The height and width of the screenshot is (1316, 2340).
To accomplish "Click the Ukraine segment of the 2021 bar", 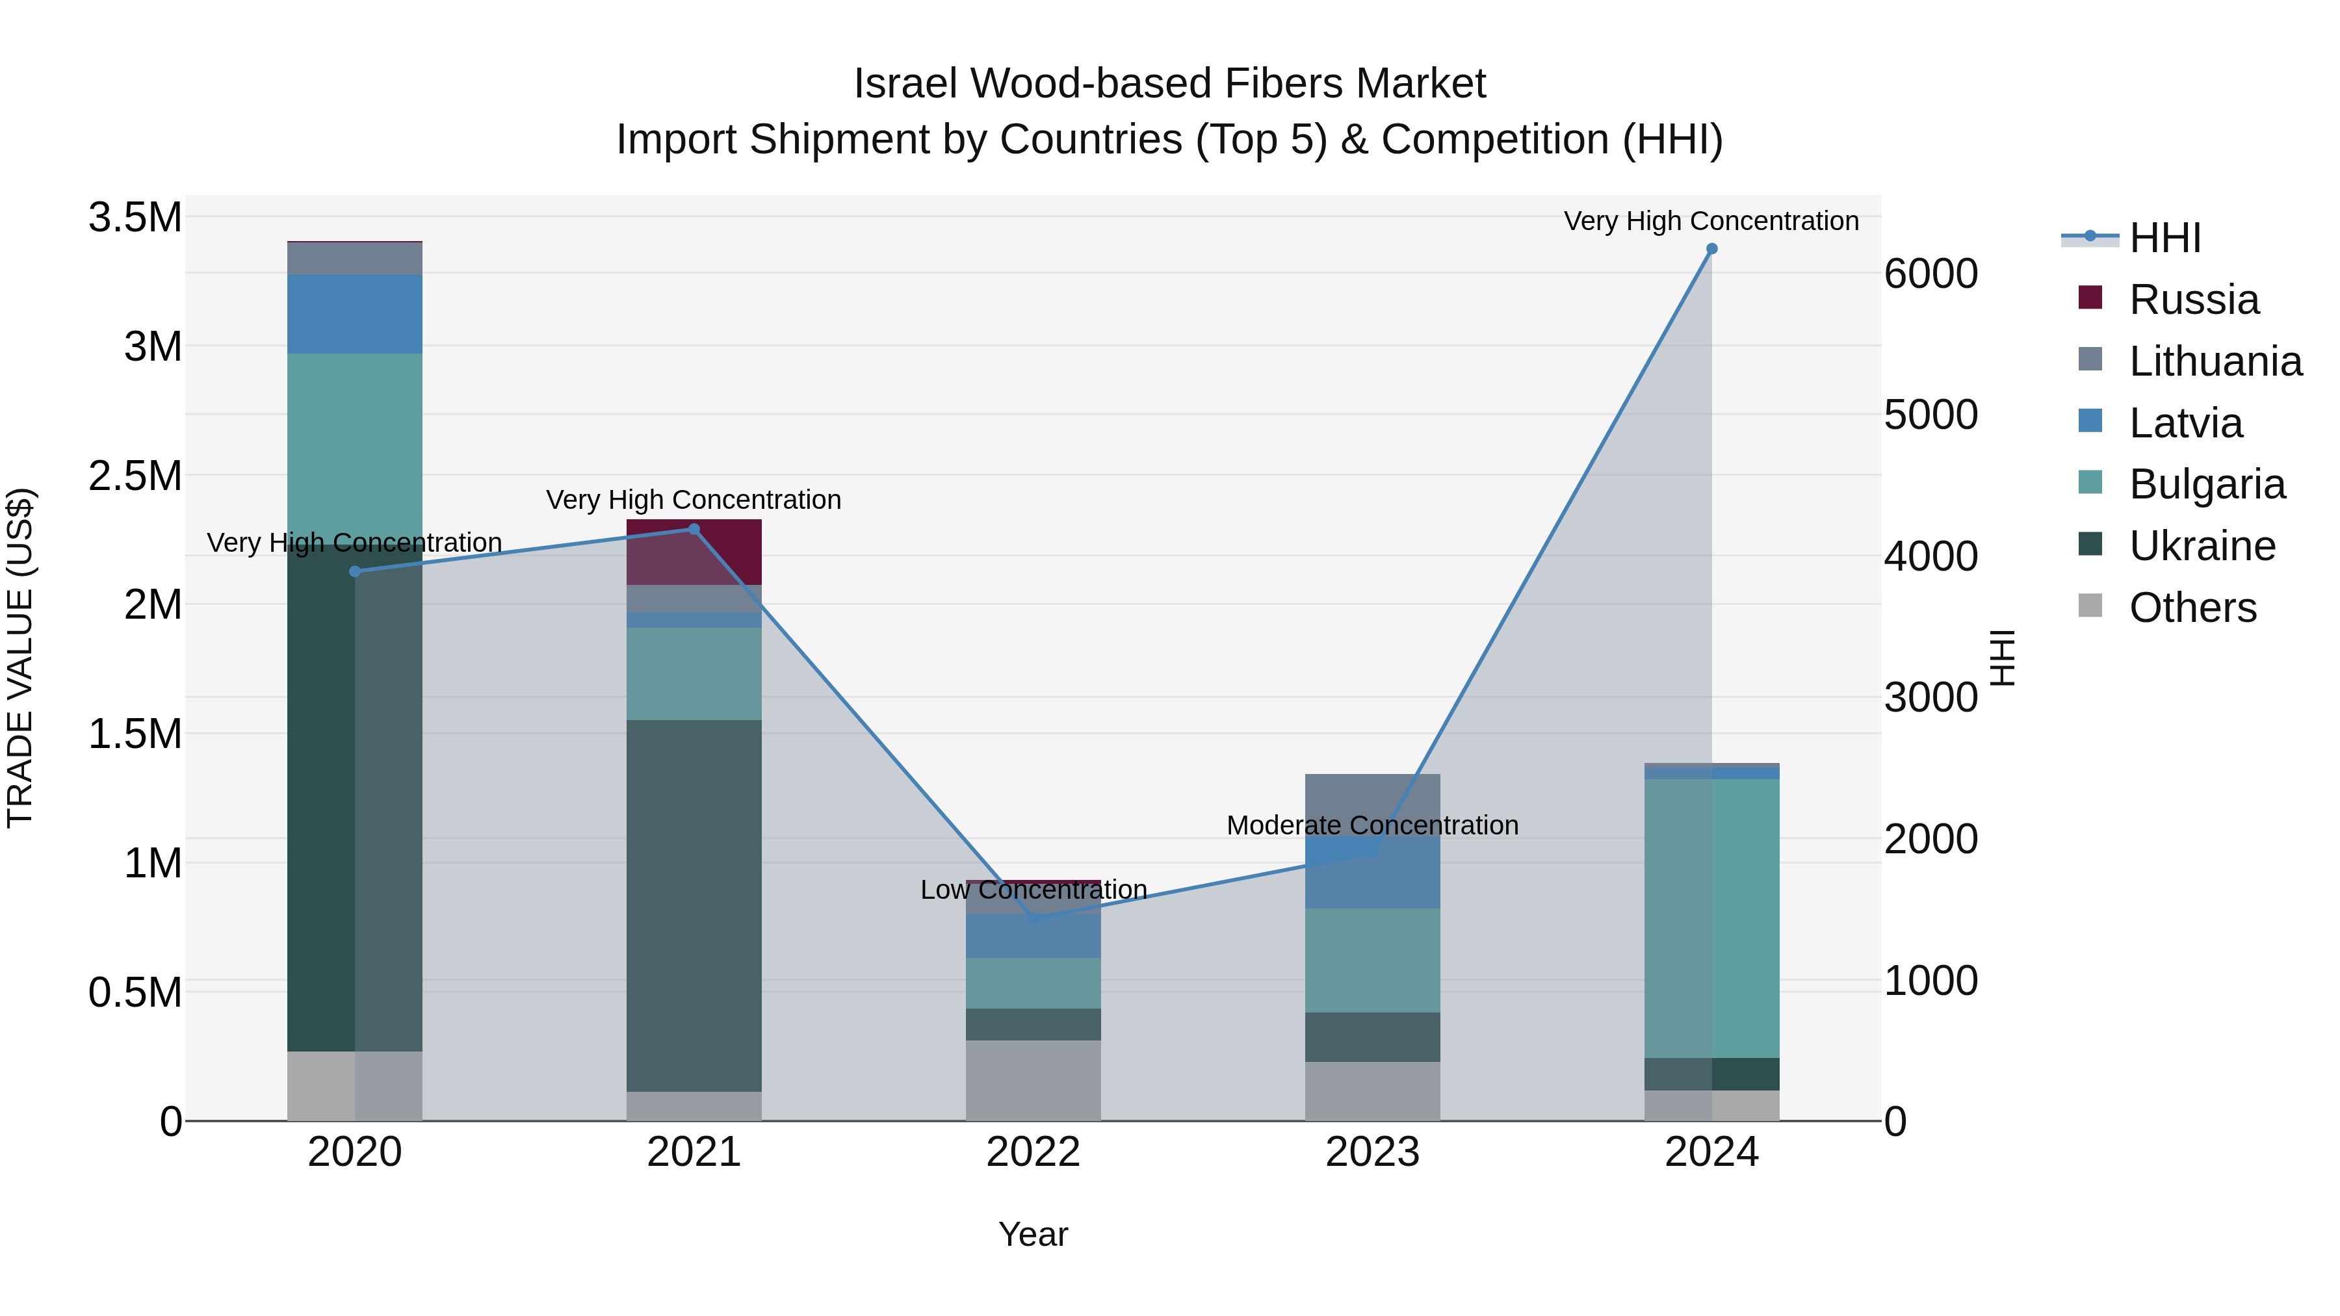I will coord(694,905).
